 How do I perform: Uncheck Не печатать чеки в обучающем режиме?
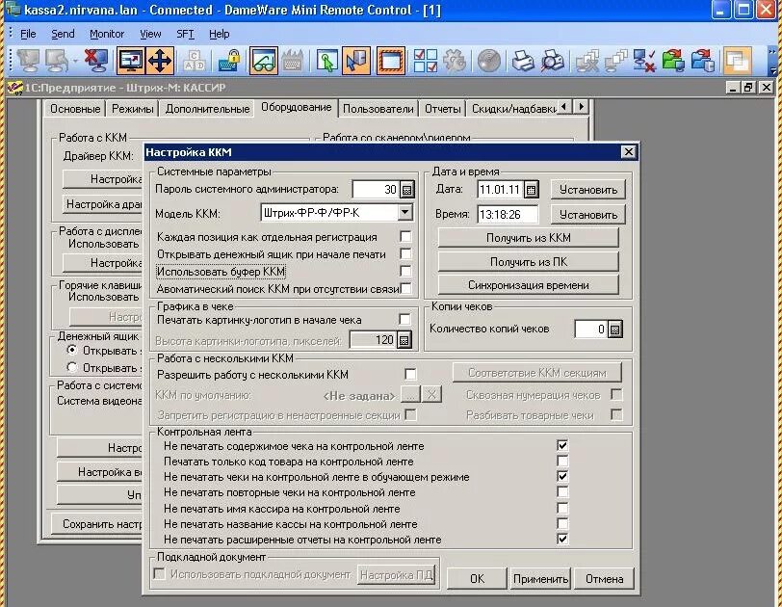tap(562, 476)
